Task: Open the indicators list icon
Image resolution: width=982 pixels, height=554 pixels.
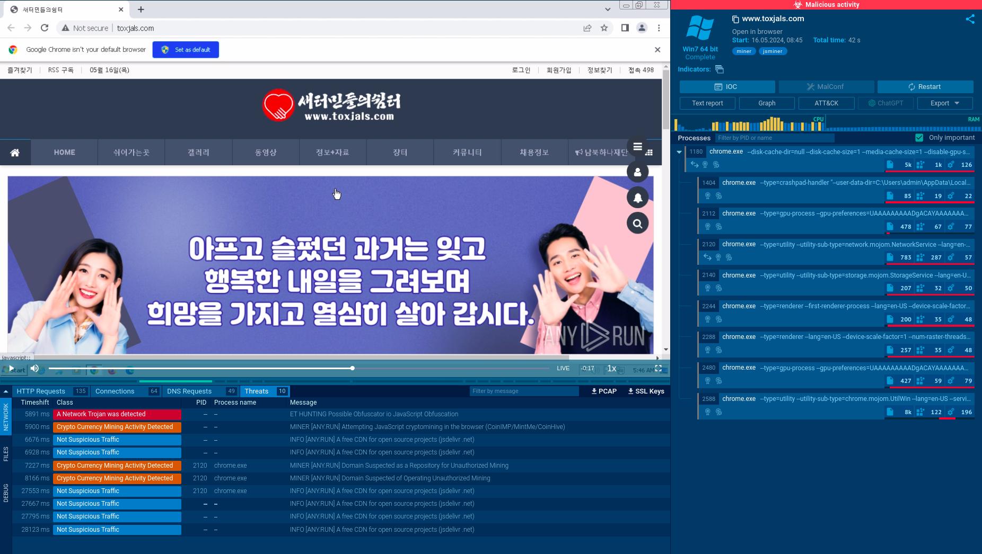Action: [719, 69]
